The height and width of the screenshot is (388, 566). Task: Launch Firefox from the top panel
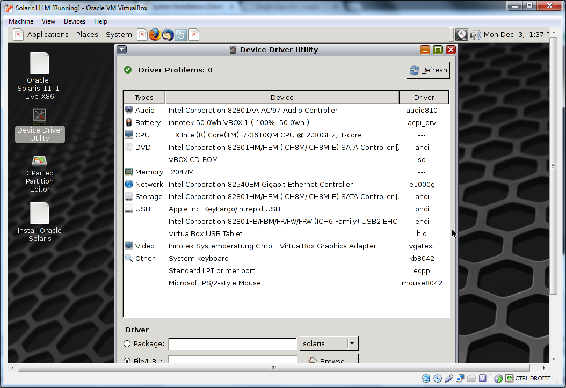click(x=155, y=35)
